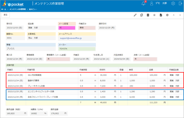Click the green メーカー value TOYOTA
Screen dimensions: 184x118
tap(77, 49)
